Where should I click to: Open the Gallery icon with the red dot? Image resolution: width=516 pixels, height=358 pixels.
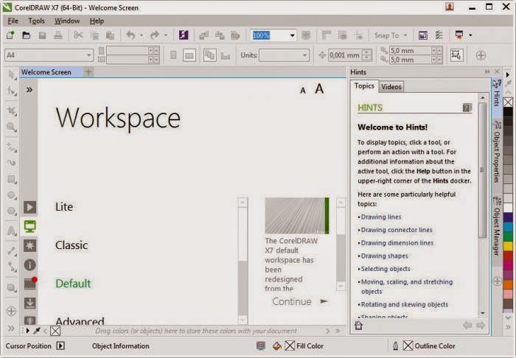[30, 284]
